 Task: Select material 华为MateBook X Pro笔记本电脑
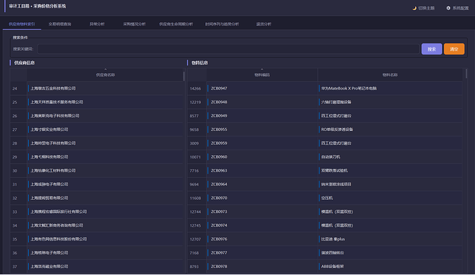pos(348,88)
